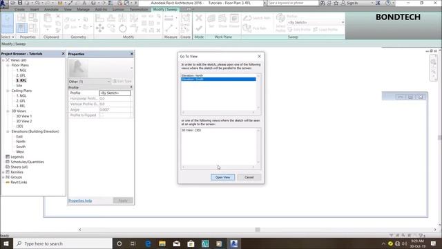Expand the Select panel dropdown arrow
442x249 pixels.
[13, 37]
